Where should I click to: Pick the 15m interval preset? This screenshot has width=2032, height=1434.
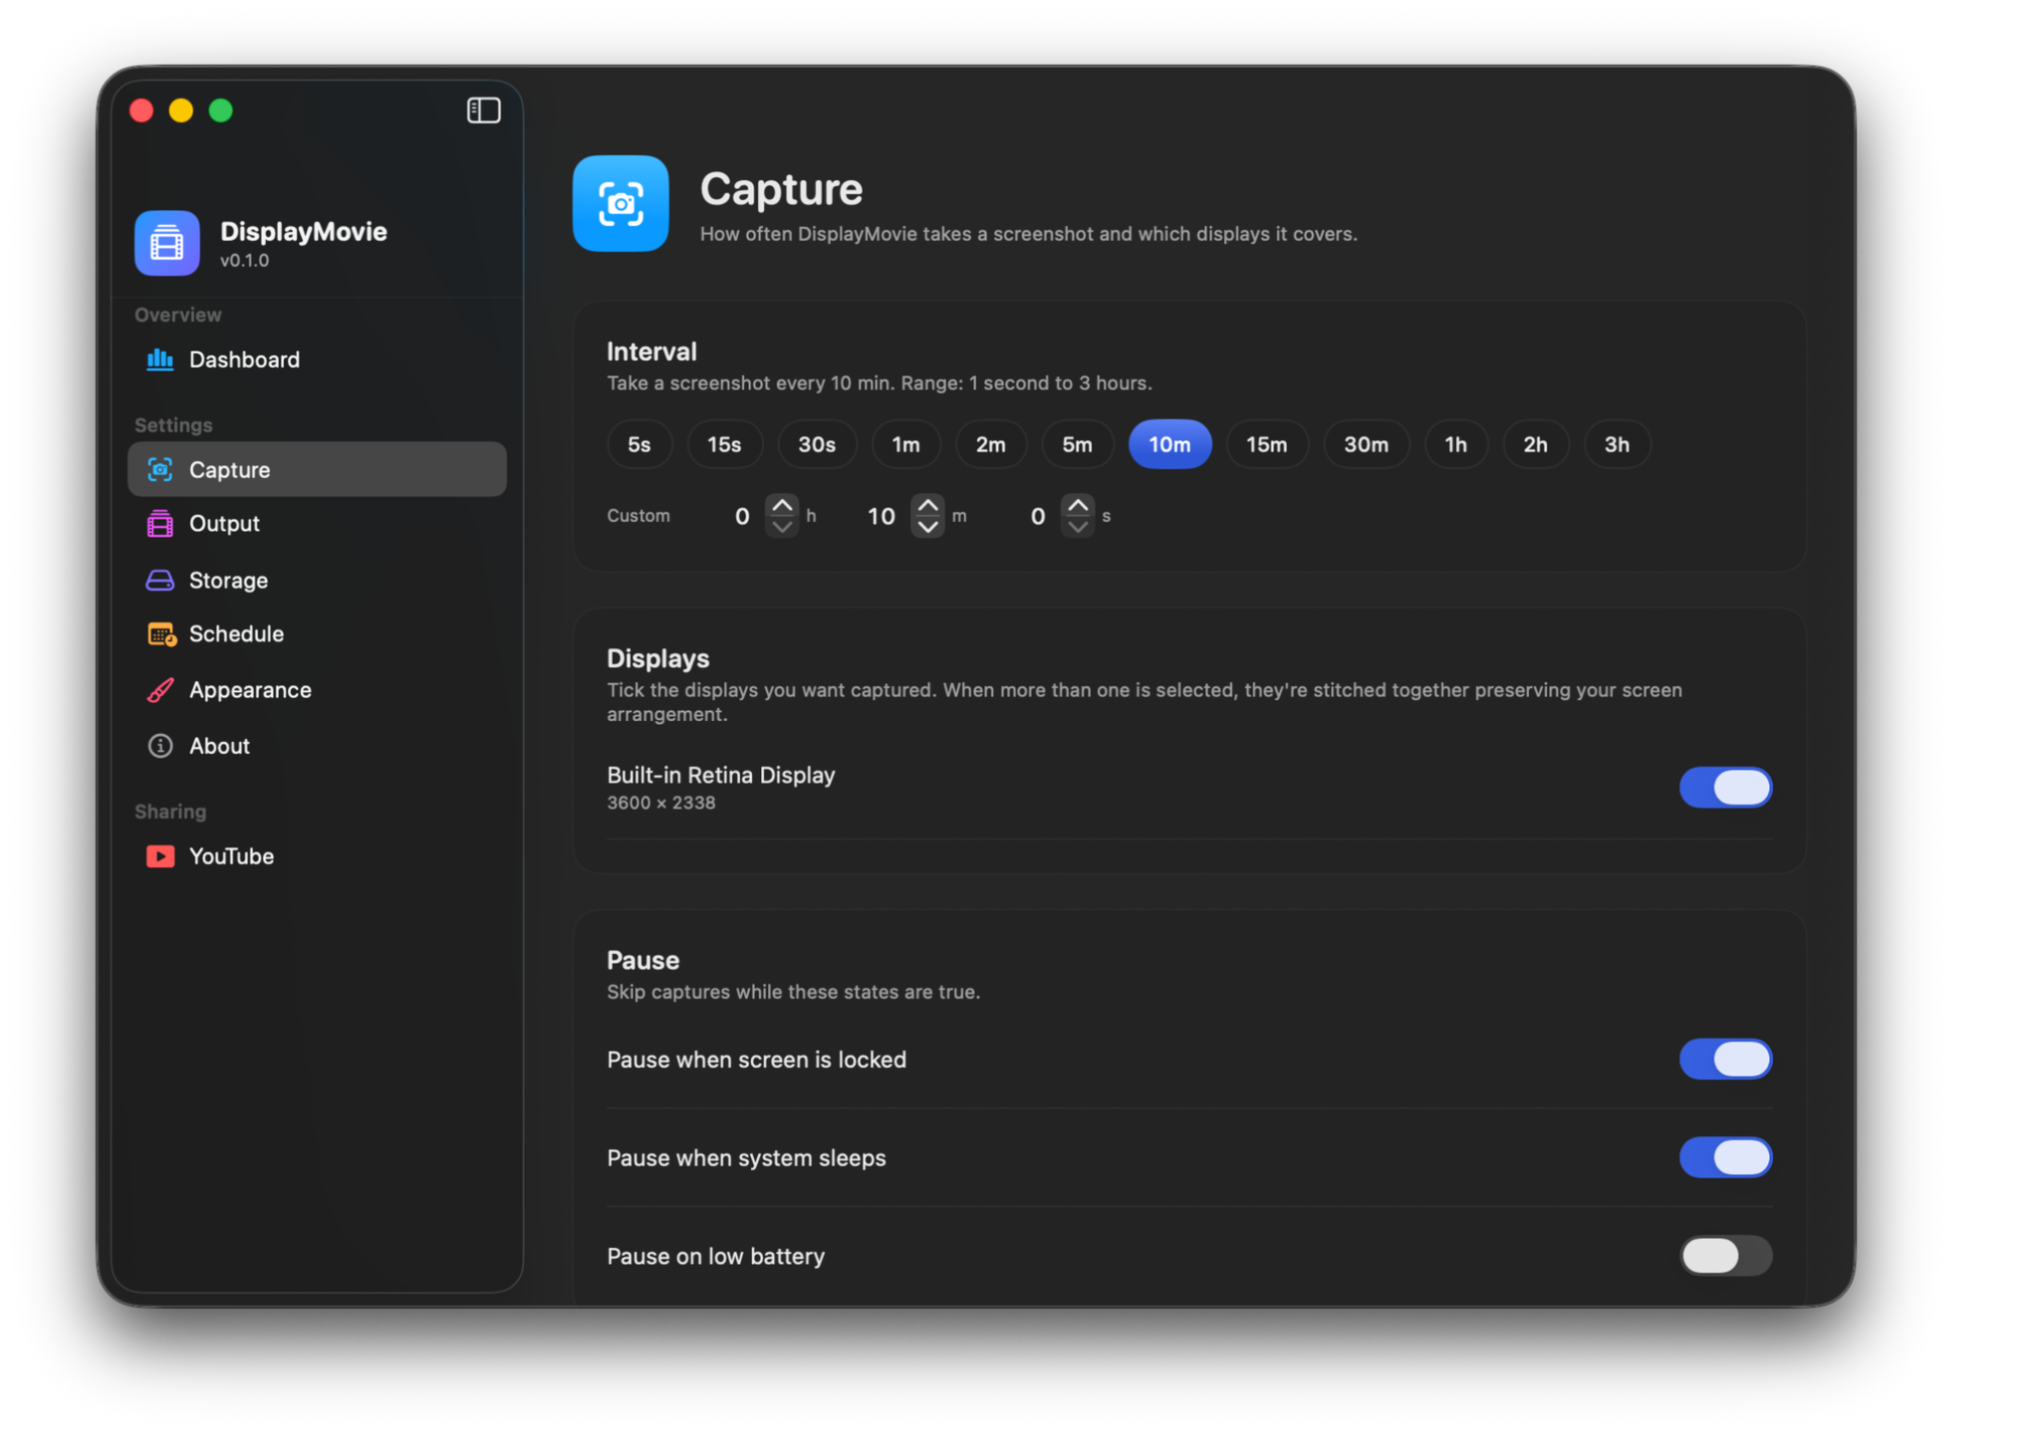1267,444
